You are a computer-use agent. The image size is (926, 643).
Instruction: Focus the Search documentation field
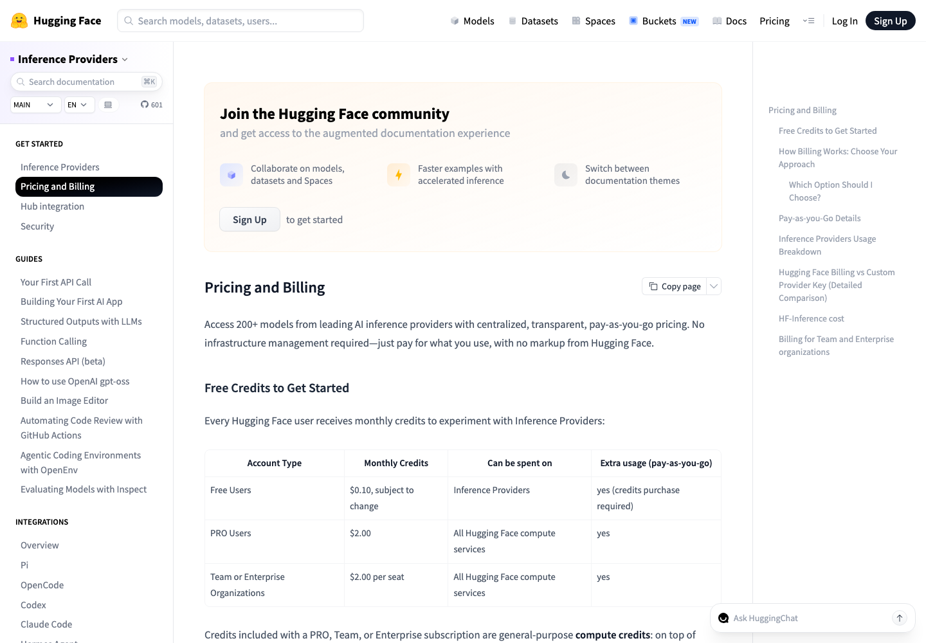click(x=86, y=82)
